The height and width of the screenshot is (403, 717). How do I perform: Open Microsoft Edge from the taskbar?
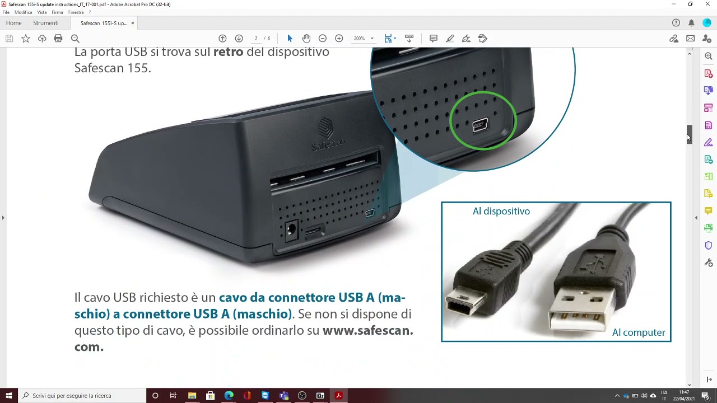coord(229,396)
